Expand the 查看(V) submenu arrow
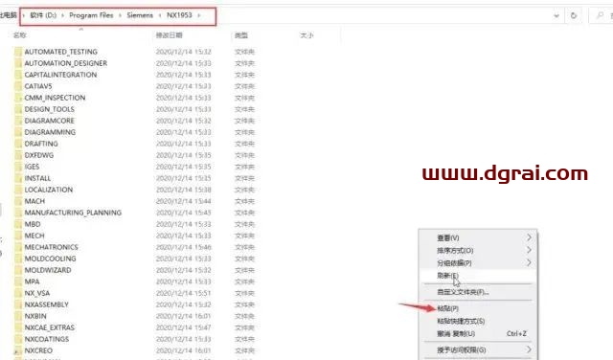Image resolution: width=613 pixels, height=360 pixels. point(529,237)
